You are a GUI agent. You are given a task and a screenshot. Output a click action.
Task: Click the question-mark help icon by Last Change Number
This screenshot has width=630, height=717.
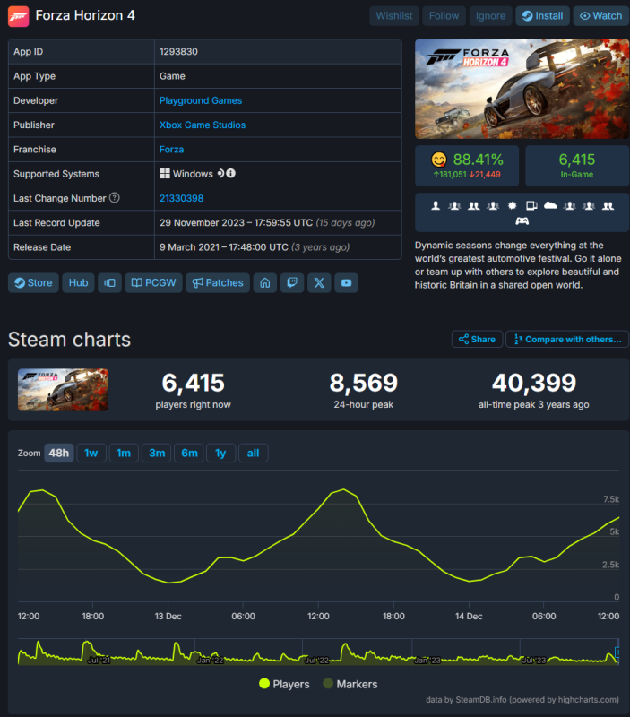click(x=115, y=197)
